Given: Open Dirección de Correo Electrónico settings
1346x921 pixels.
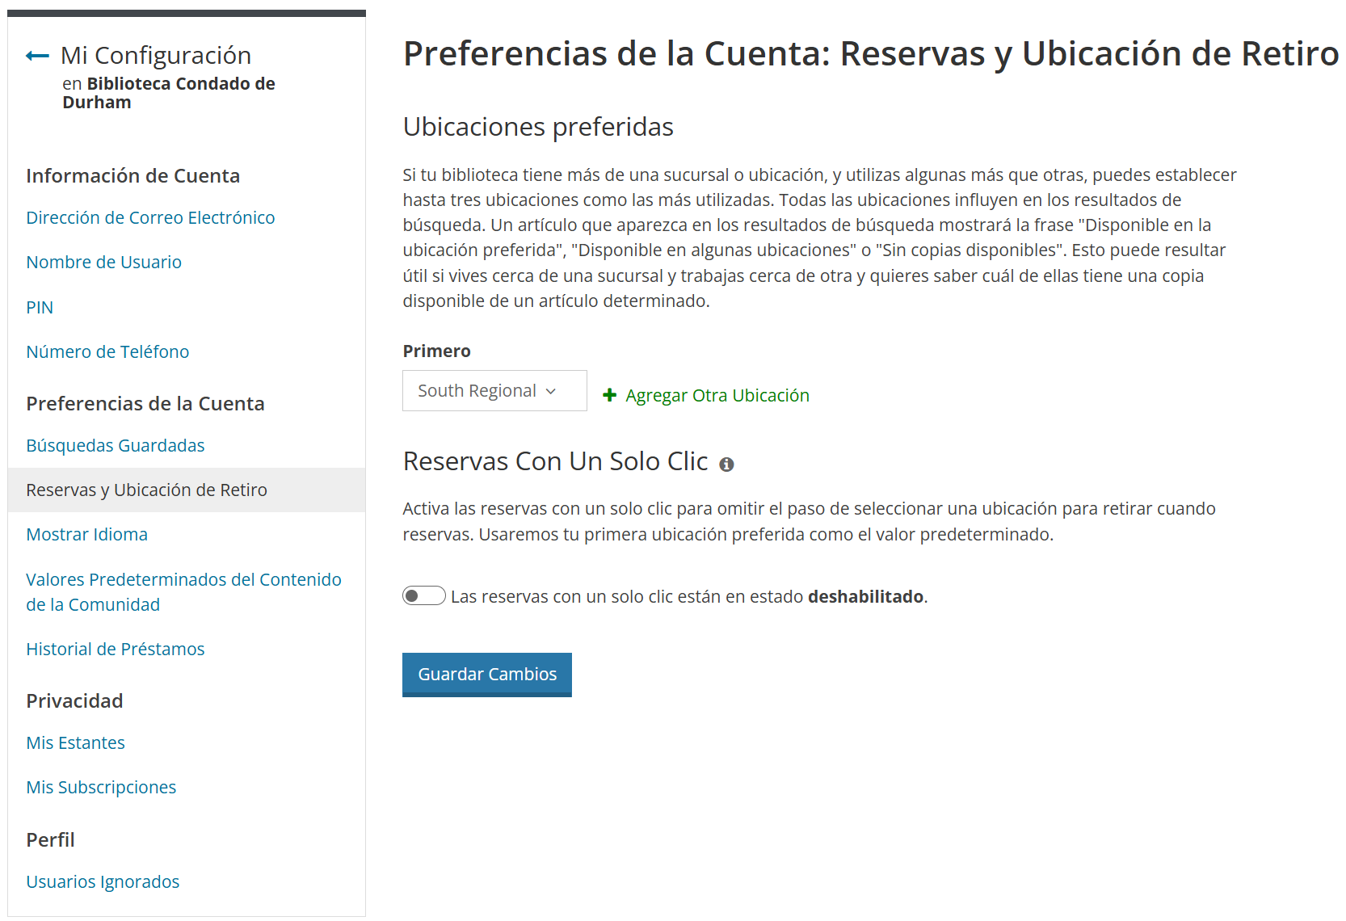Looking at the screenshot, I should point(150,218).
